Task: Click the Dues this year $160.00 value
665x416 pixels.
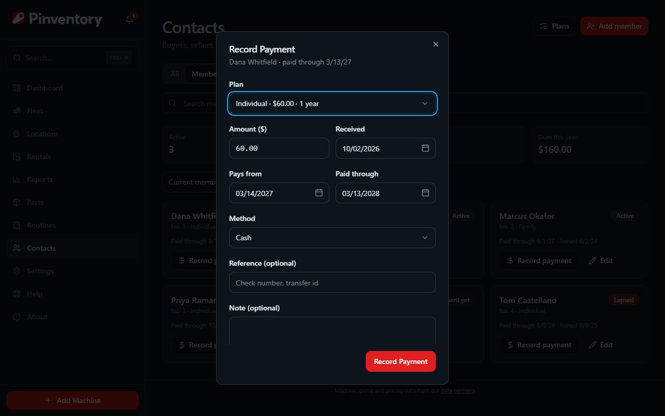Action: pyautogui.click(x=555, y=150)
